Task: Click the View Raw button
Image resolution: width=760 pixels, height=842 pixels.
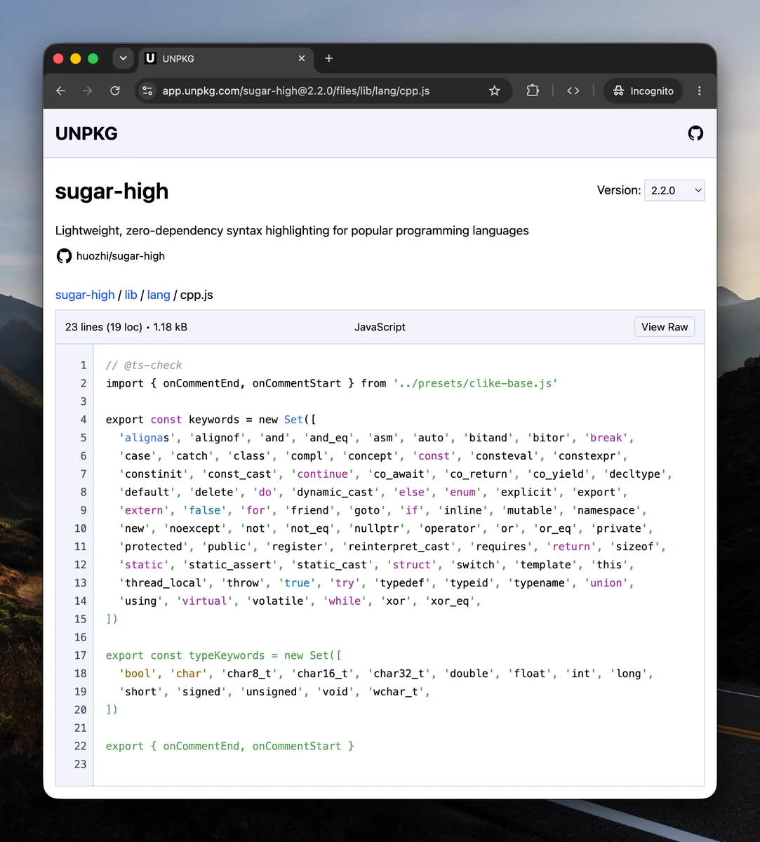Action: 665,327
